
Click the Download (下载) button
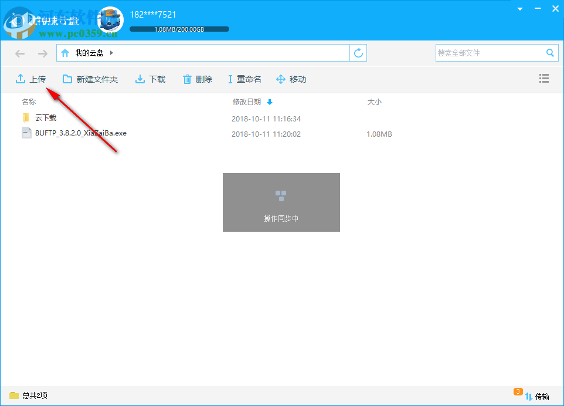point(150,79)
